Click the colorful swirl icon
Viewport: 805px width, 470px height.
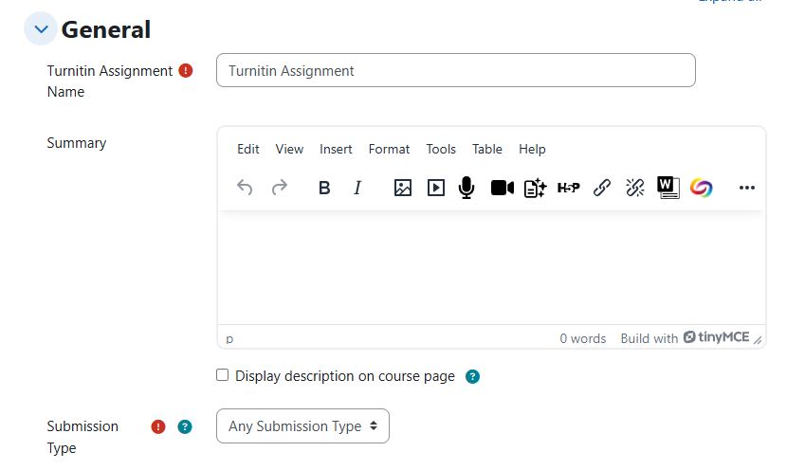click(x=701, y=188)
